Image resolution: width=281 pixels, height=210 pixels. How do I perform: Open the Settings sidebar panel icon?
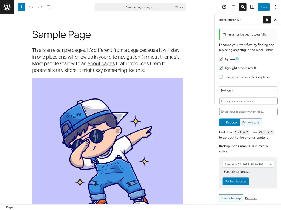(x=252, y=7)
